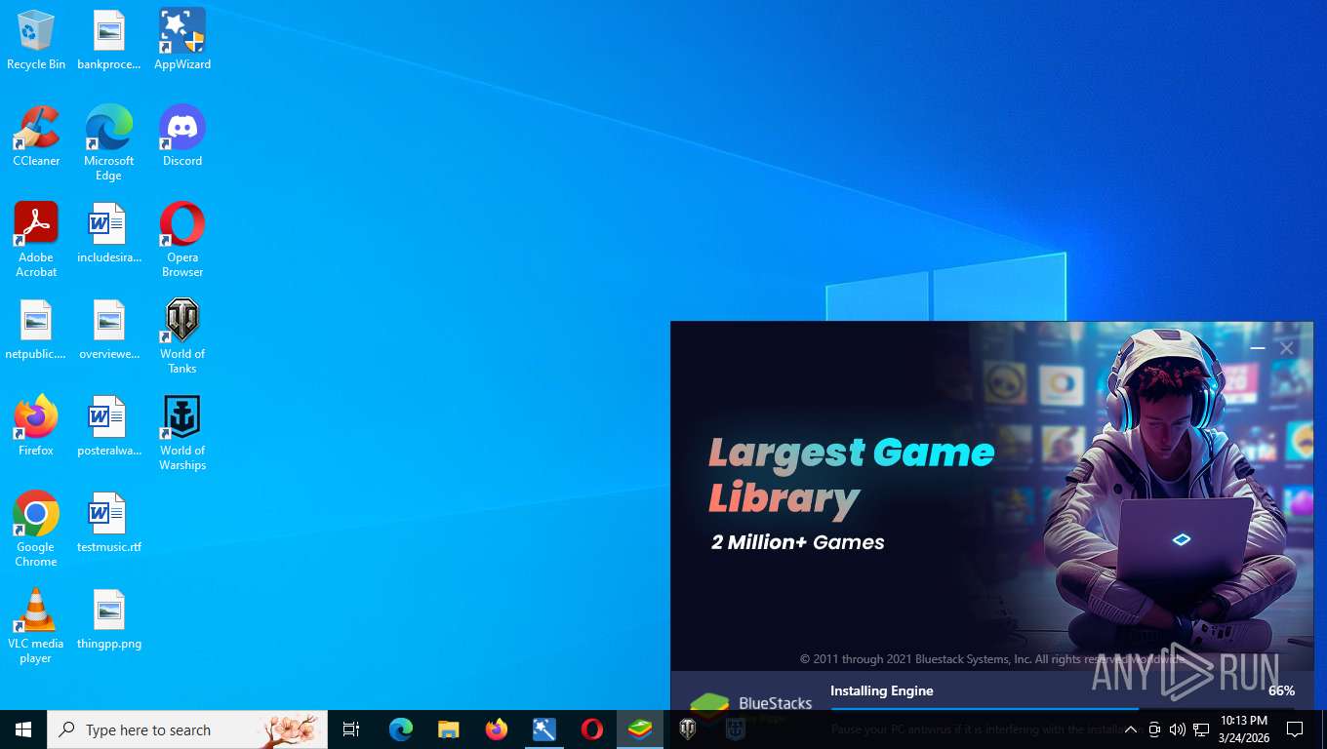
Task: Open the volume control tray icon
Action: [1178, 729]
